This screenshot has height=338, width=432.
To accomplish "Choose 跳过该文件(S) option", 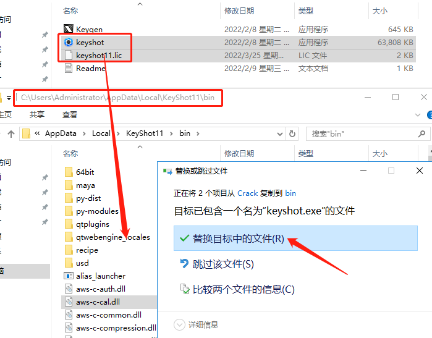I will pos(217,264).
